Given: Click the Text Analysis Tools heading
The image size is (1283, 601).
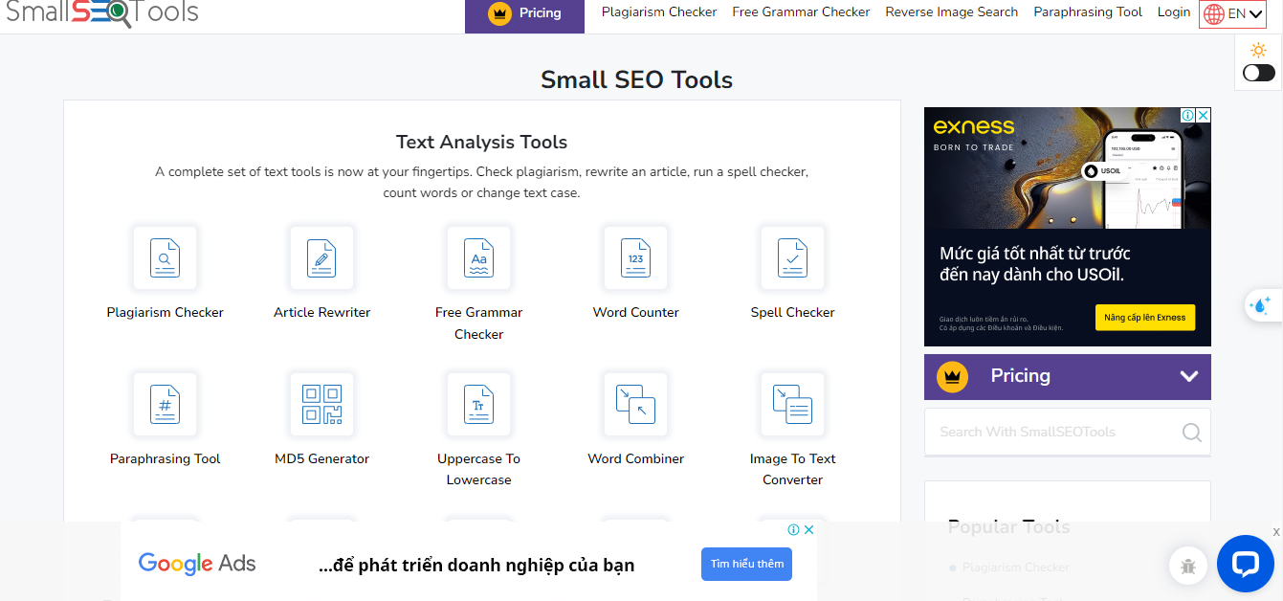Looking at the screenshot, I should pos(481,143).
